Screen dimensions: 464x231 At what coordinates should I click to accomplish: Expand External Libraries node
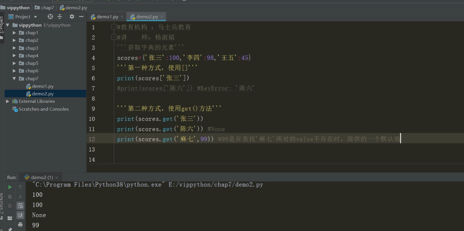(8, 101)
